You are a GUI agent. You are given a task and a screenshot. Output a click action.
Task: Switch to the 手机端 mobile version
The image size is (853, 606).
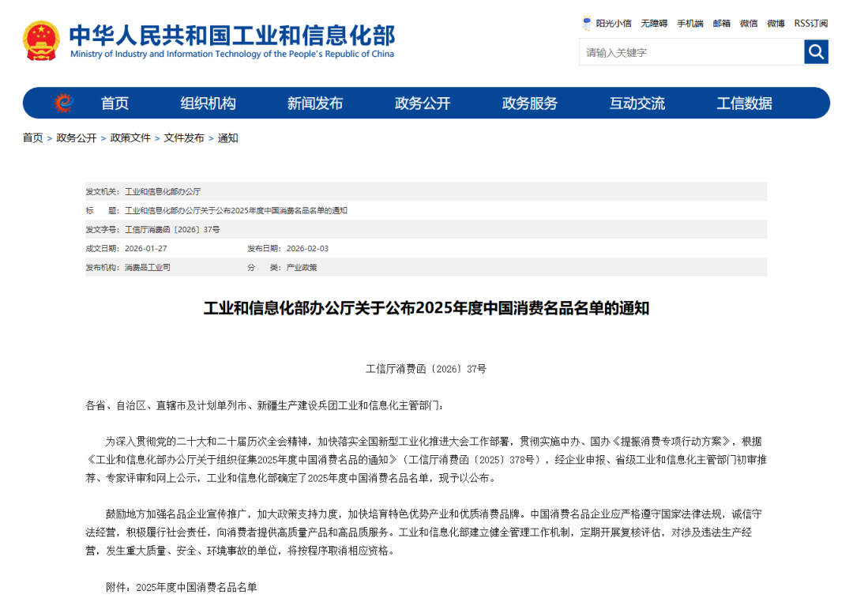(690, 24)
